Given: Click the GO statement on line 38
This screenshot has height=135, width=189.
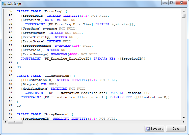Looking at the screenshot, I should coord(19,67).
